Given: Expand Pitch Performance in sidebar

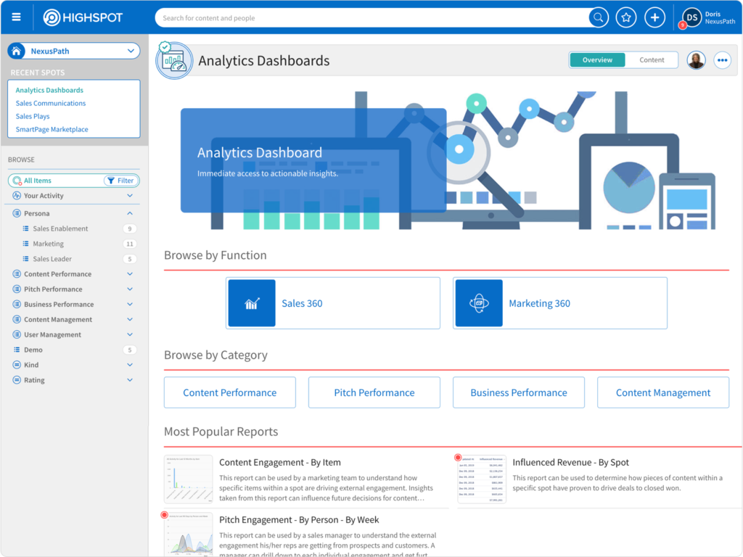Looking at the screenshot, I should pos(130,289).
